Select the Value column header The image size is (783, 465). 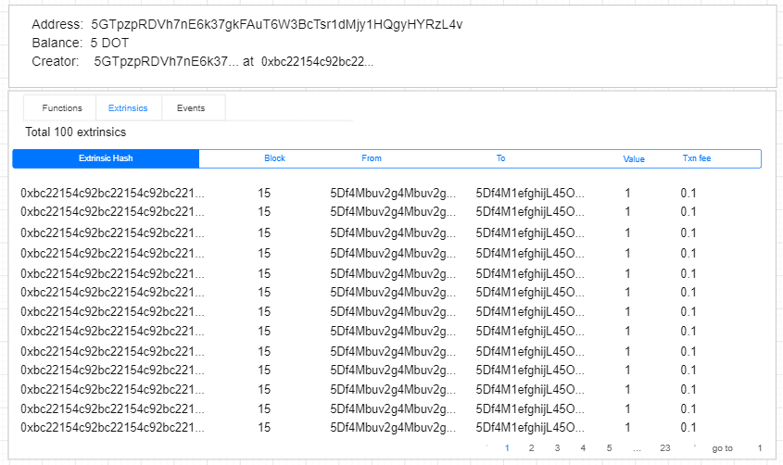634,159
